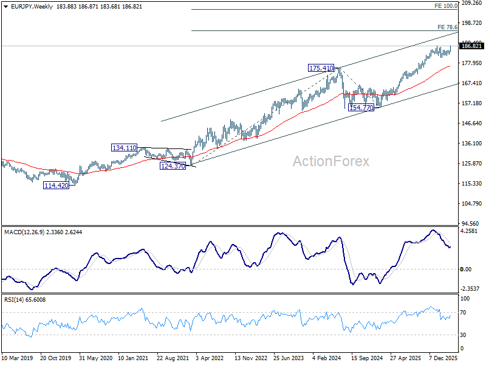
Task: Click the RSI 70 overbought level label
Action: pos(463,313)
